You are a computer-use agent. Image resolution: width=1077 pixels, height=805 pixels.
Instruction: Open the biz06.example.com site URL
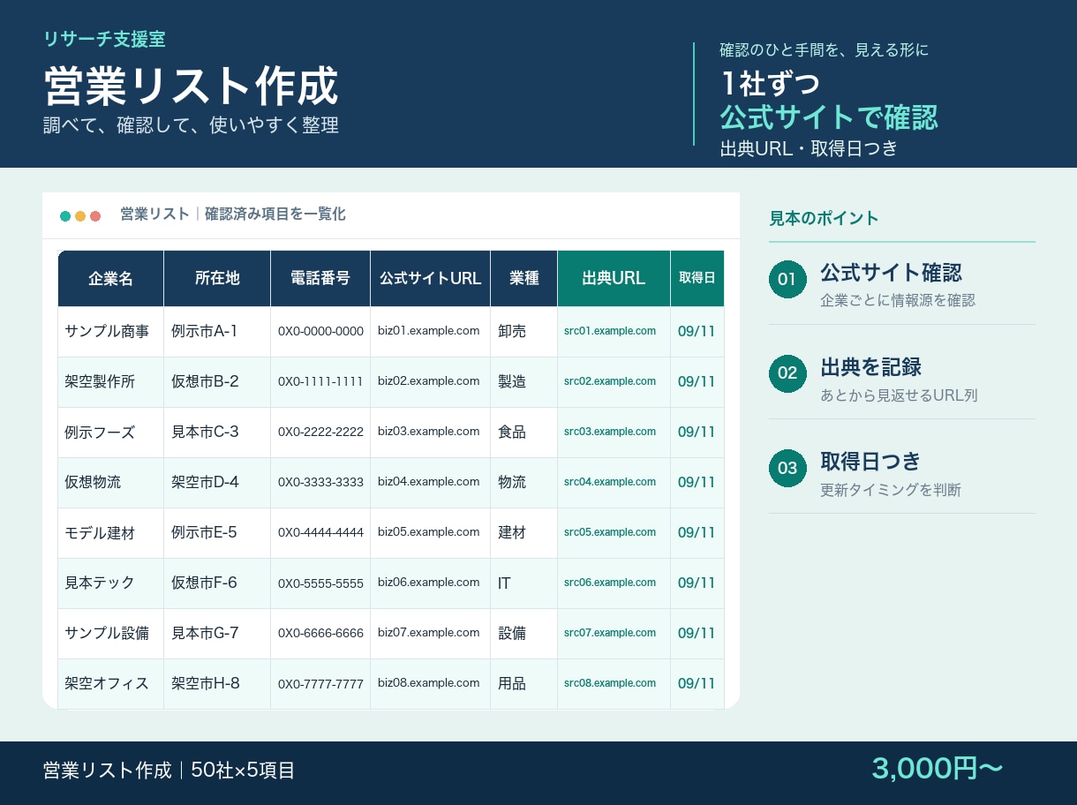click(428, 583)
